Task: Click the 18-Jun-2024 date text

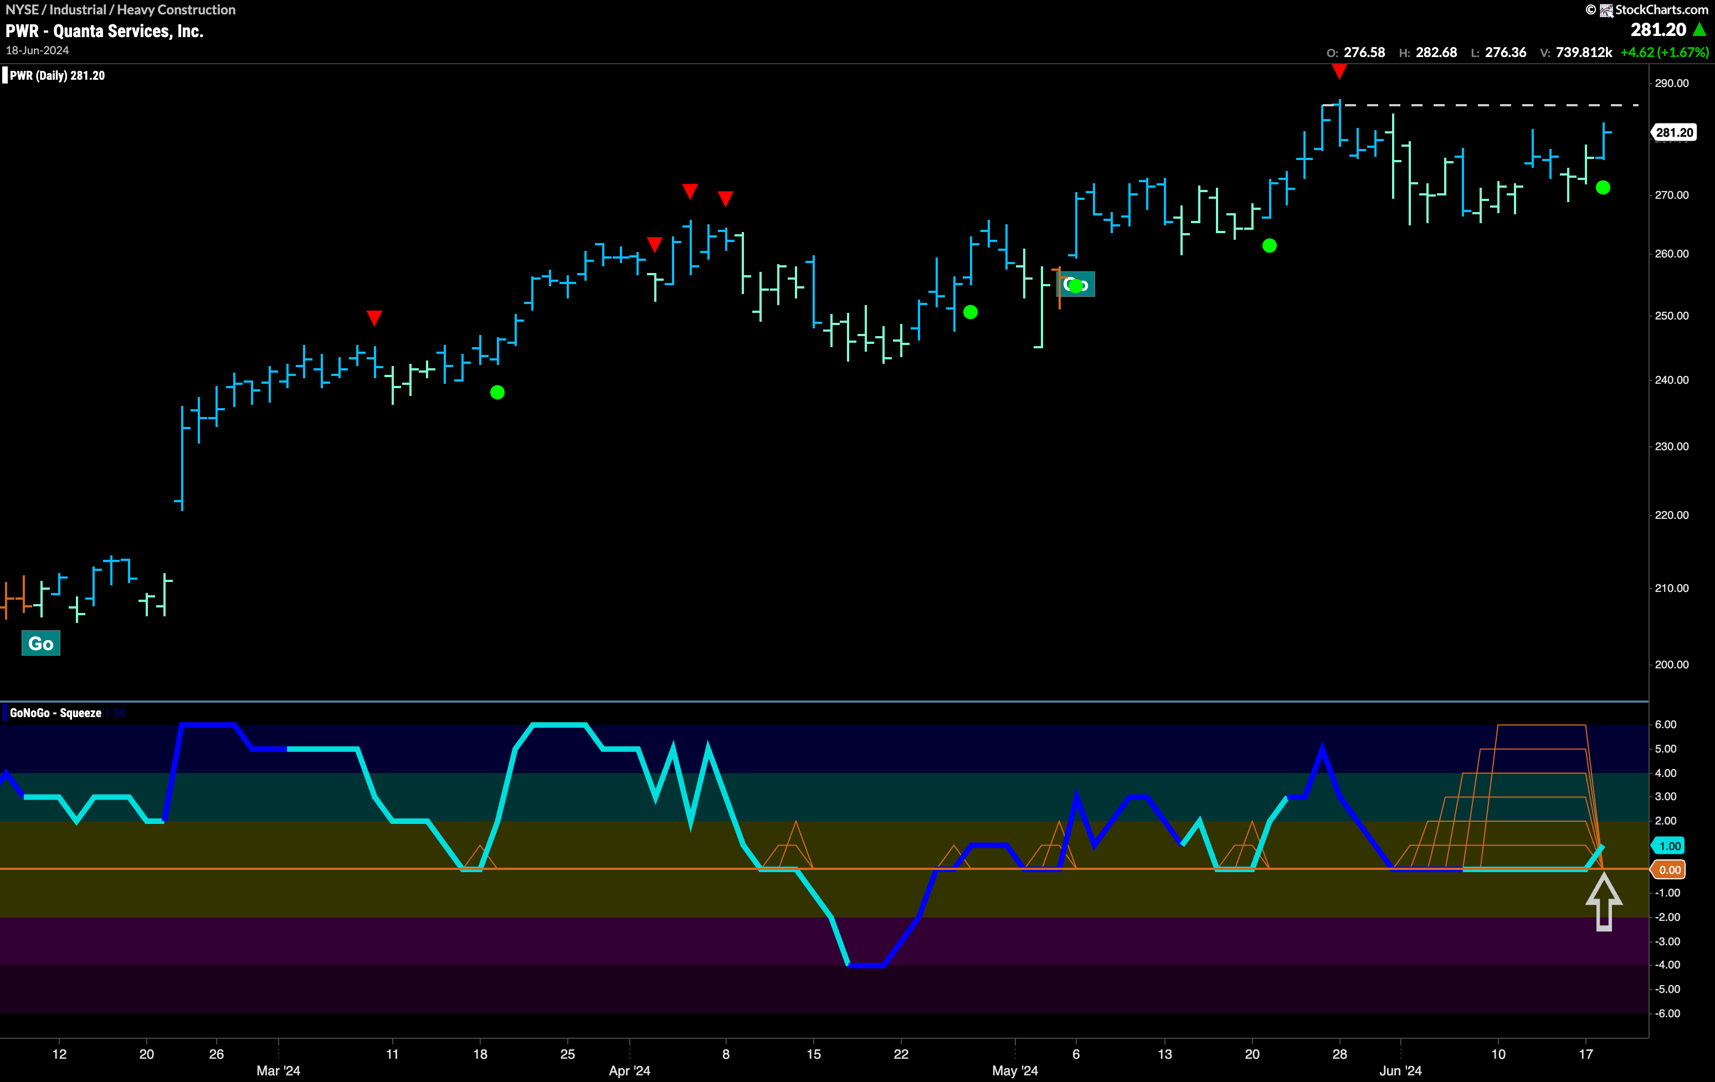Action: pyautogui.click(x=37, y=50)
